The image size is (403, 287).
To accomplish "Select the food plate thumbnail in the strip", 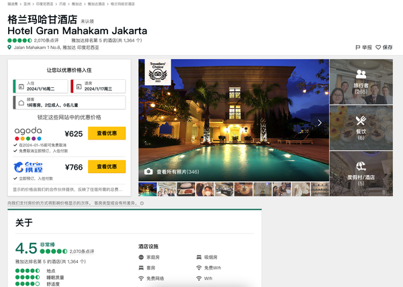I will [186, 189].
